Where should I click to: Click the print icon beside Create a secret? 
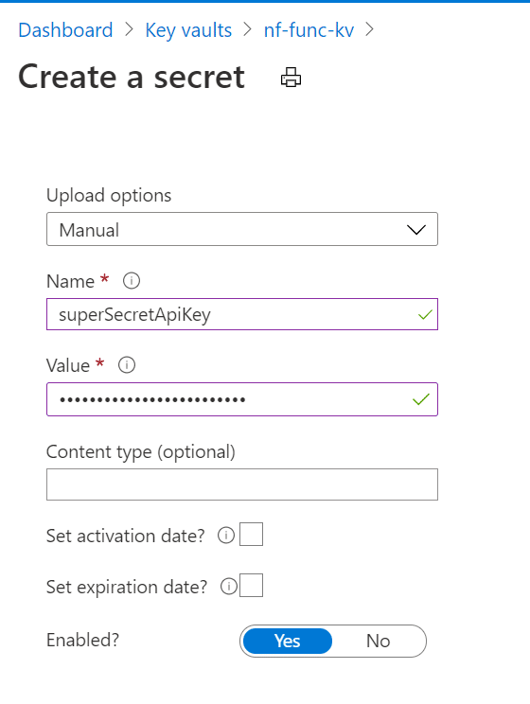coord(291,78)
